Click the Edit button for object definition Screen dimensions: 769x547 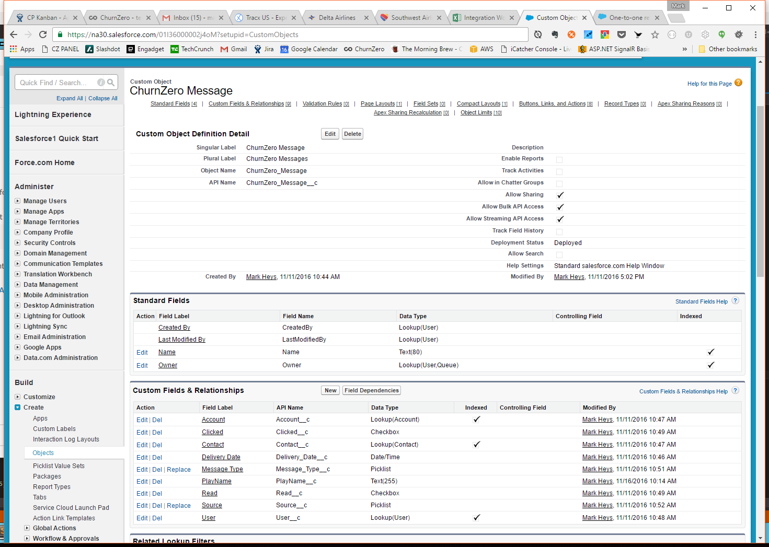[330, 134]
